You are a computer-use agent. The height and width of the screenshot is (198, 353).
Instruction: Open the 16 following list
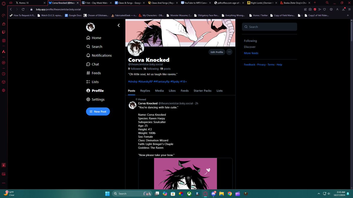151,69
